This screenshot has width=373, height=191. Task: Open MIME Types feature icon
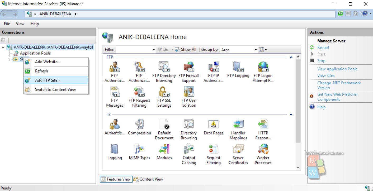(139, 149)
